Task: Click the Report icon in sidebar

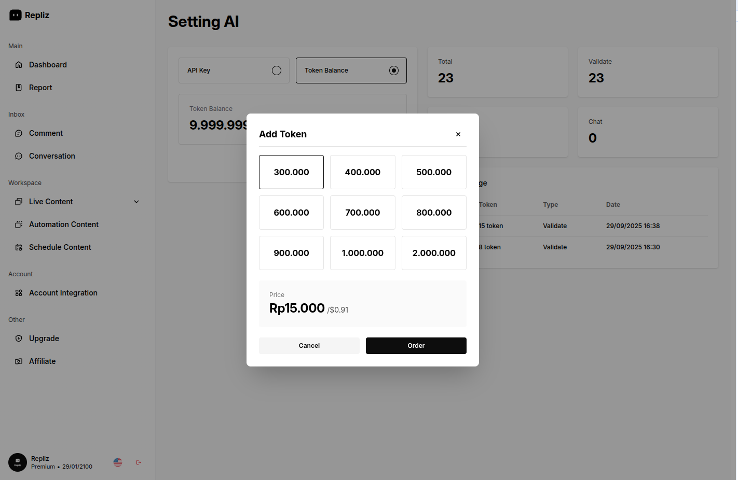Action: [x=19, y=88]
